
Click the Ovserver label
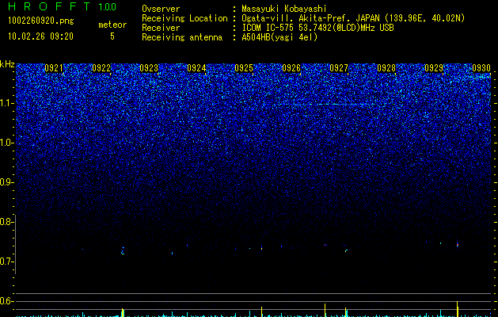tap(161, 9)
